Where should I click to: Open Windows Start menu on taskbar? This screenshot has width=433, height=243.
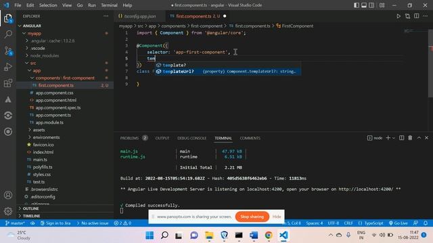tap(150, 236)
